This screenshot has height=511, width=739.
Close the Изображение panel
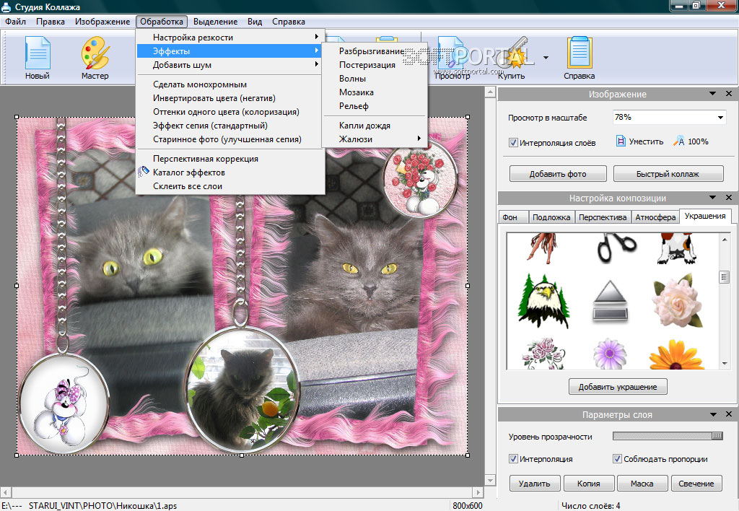pyautogui.click(x=729, y=94)
